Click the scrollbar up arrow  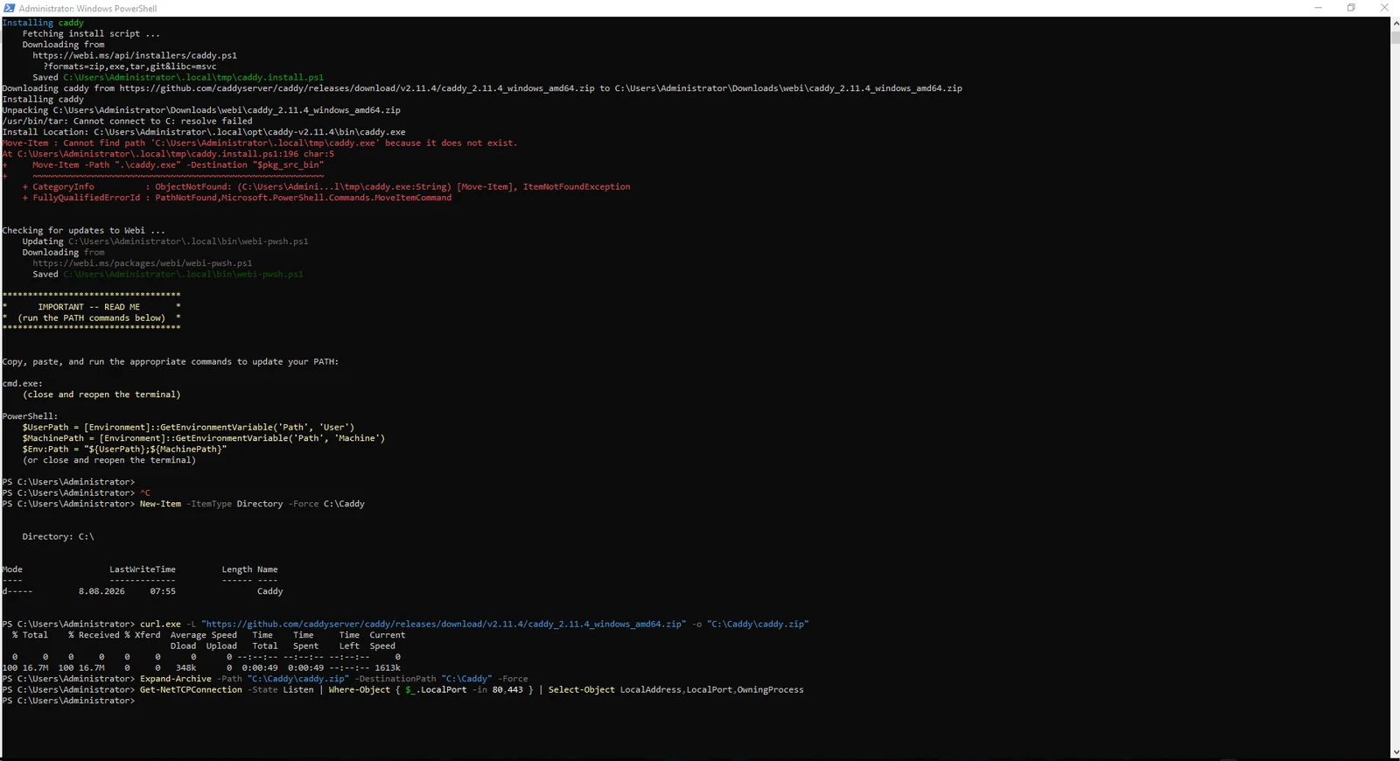(x=1395, y=24)
